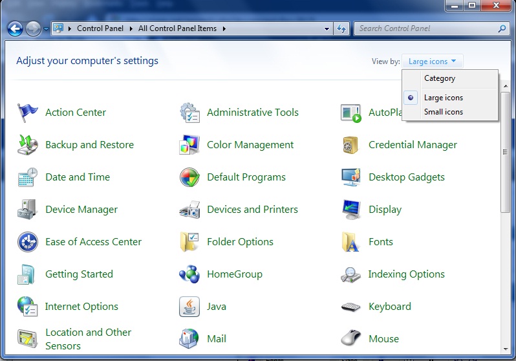
Task: Click the Control Panel icon in address bar
Action: [58, 28]
